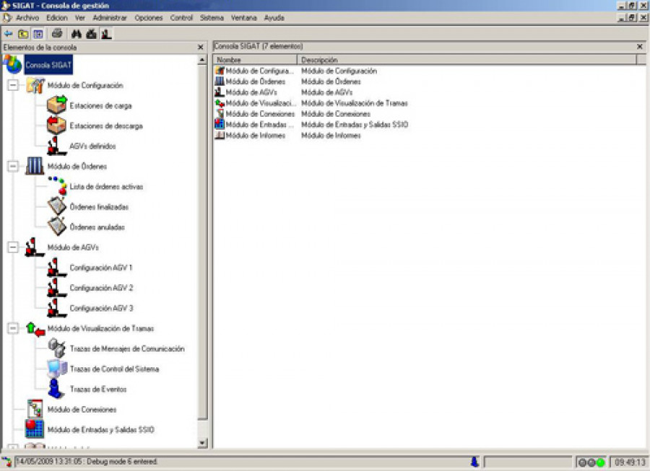Click the Configuración AGV 1 icon
This screenshot has height=471, width=650.
(x=57, y=268)
